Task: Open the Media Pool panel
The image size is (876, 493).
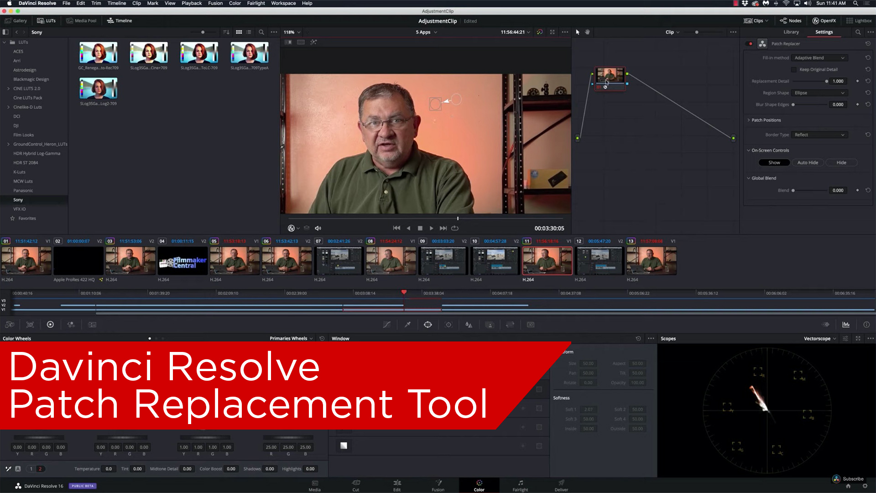Action: [82, 21]
